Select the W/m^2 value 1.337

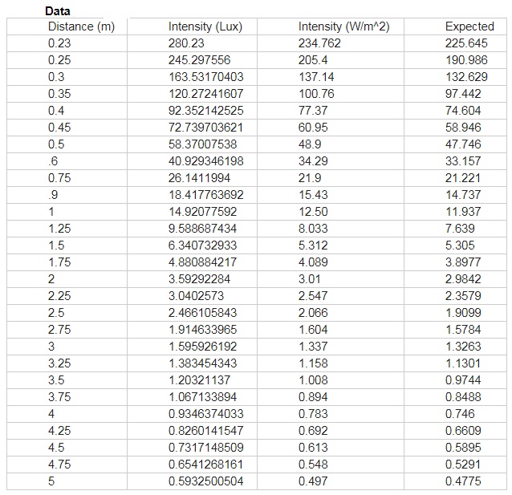pos(313,347)
